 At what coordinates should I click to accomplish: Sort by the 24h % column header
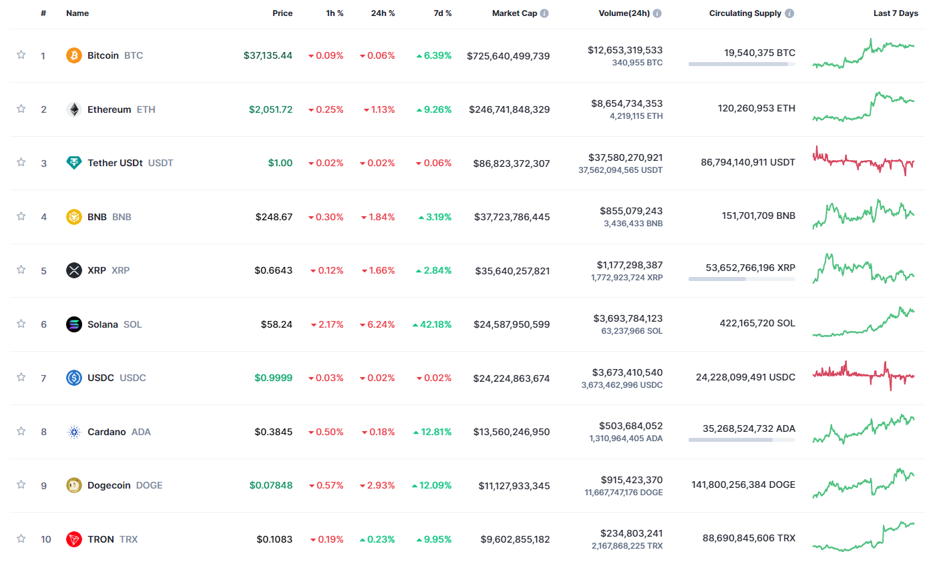[383, 13]
